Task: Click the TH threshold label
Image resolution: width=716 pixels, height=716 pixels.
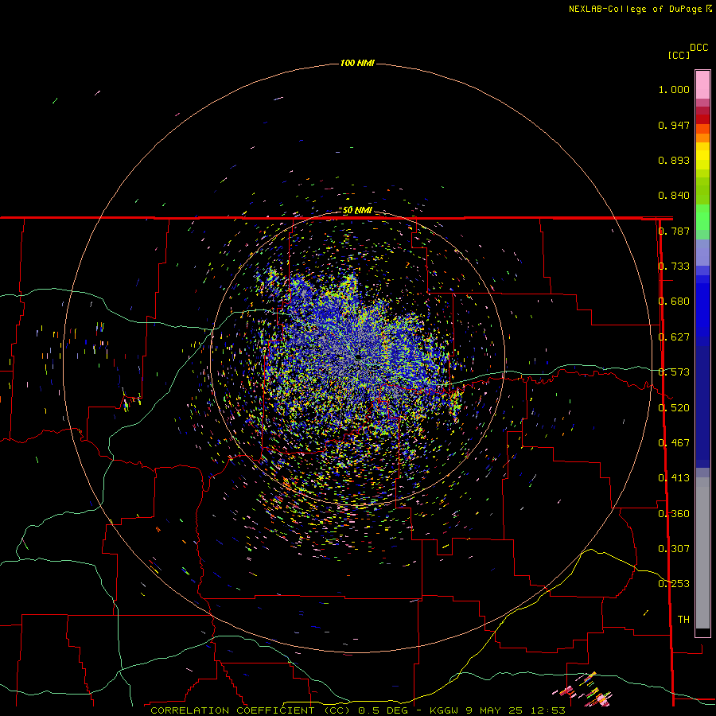Action: coord(683,620)
